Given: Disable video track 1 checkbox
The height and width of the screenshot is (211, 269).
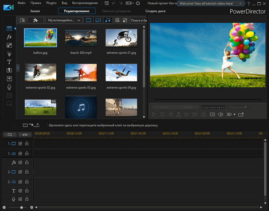Looking at the screenshot, I should pyautogui.click(x=20, y=143).
